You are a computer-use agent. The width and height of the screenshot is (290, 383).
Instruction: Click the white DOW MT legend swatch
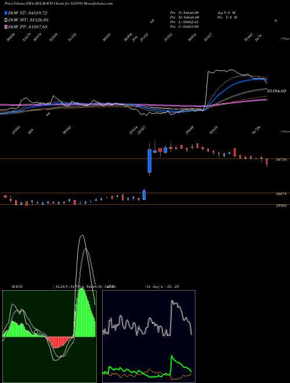(x=6, y=20)
